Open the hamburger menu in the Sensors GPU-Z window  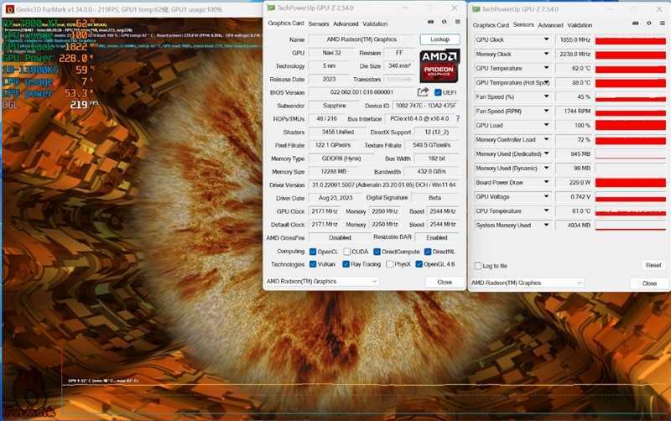pyautogui.click(x=663, y=23)
